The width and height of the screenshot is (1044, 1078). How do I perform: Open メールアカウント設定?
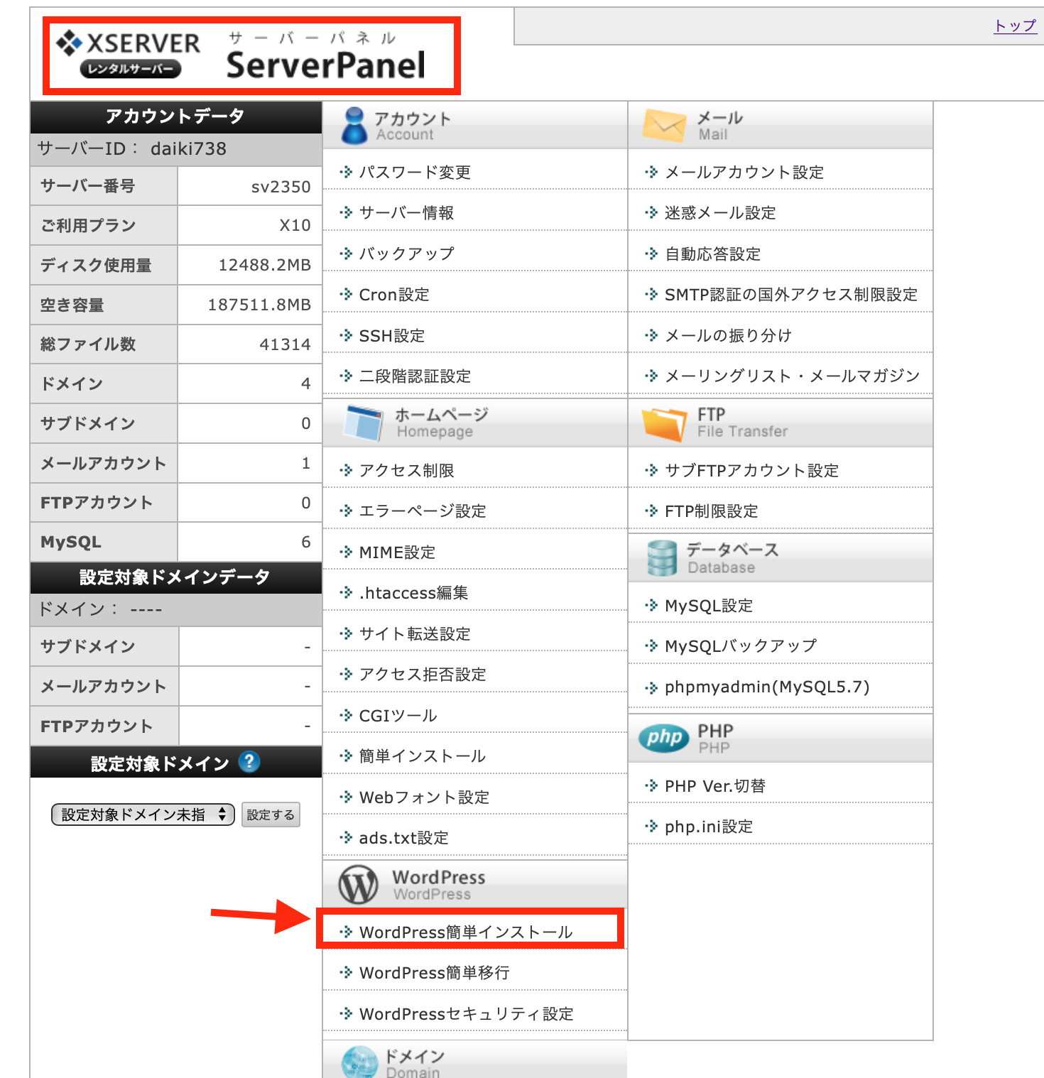pos(744,172)
